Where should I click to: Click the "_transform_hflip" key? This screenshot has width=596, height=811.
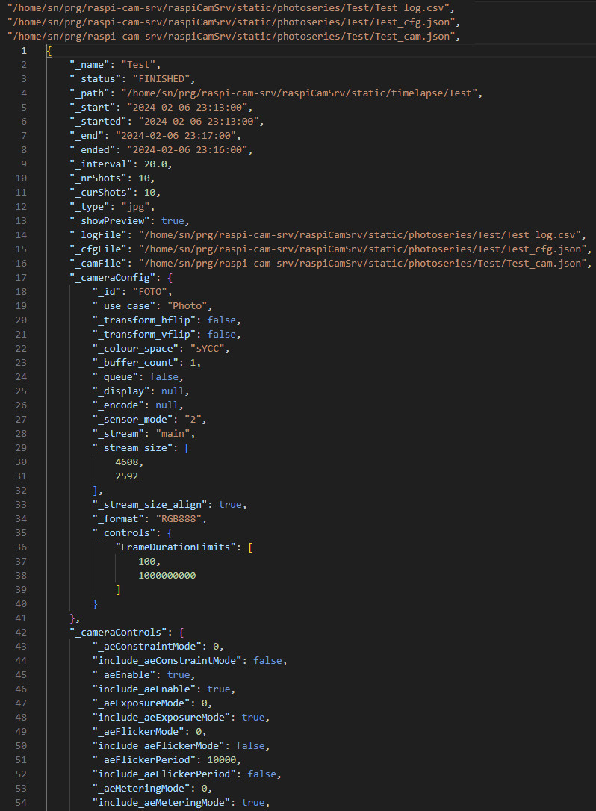pyautogui.click(x=144, y=320)
